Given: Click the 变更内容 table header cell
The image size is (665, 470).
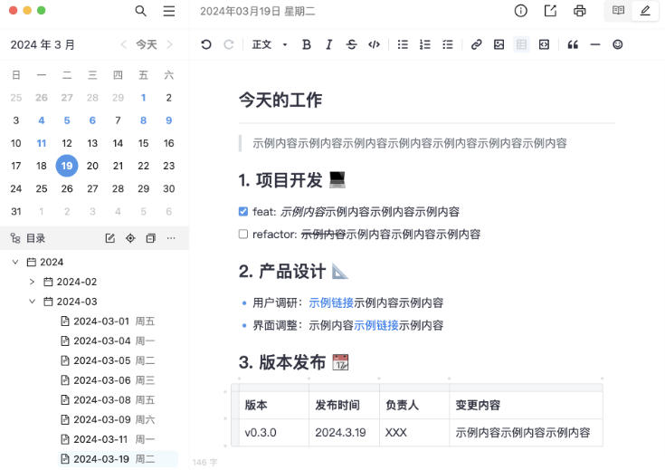Looking at the screenshot, I should pyautogui.click(x=526, y=405).
